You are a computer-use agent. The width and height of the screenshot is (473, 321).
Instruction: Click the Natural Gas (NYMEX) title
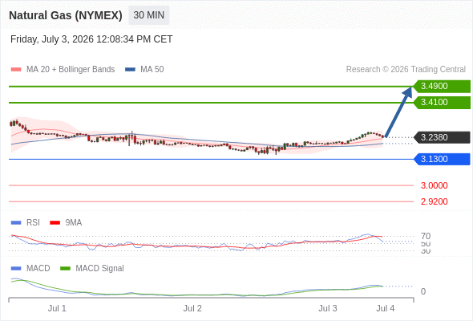pos(66,15)
